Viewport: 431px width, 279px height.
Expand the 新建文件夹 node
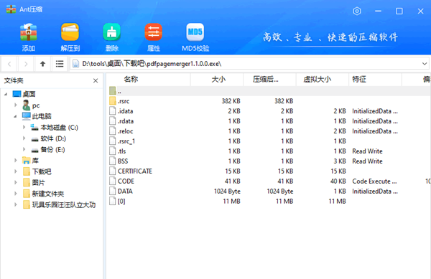tap(16, 194)
